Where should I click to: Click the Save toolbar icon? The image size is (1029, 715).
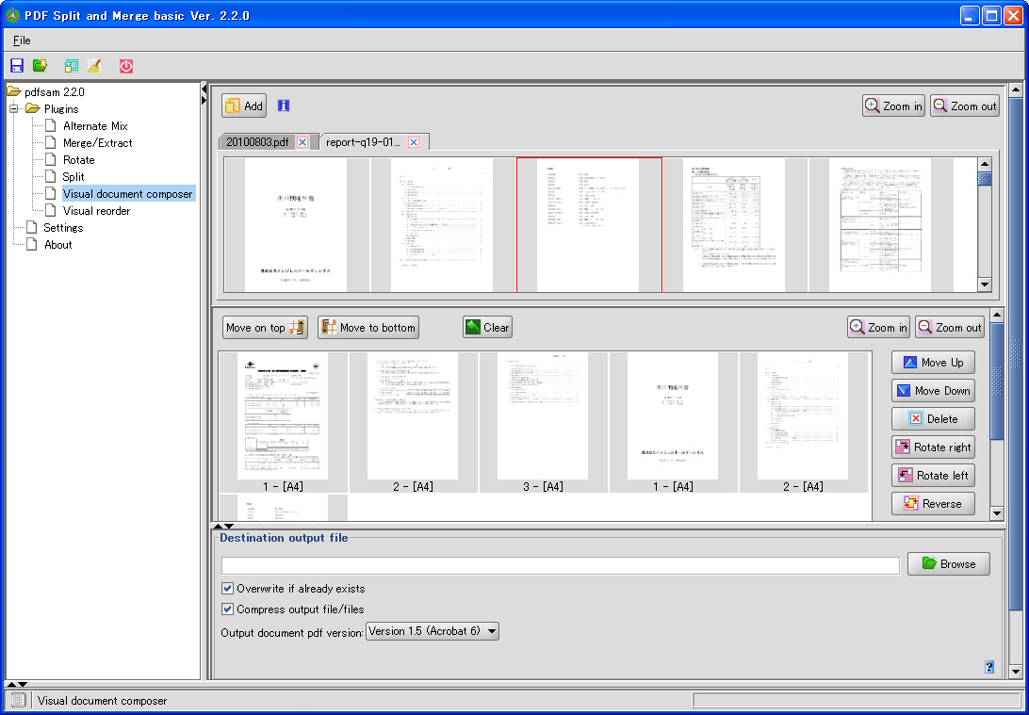click(x=16, y=65)
